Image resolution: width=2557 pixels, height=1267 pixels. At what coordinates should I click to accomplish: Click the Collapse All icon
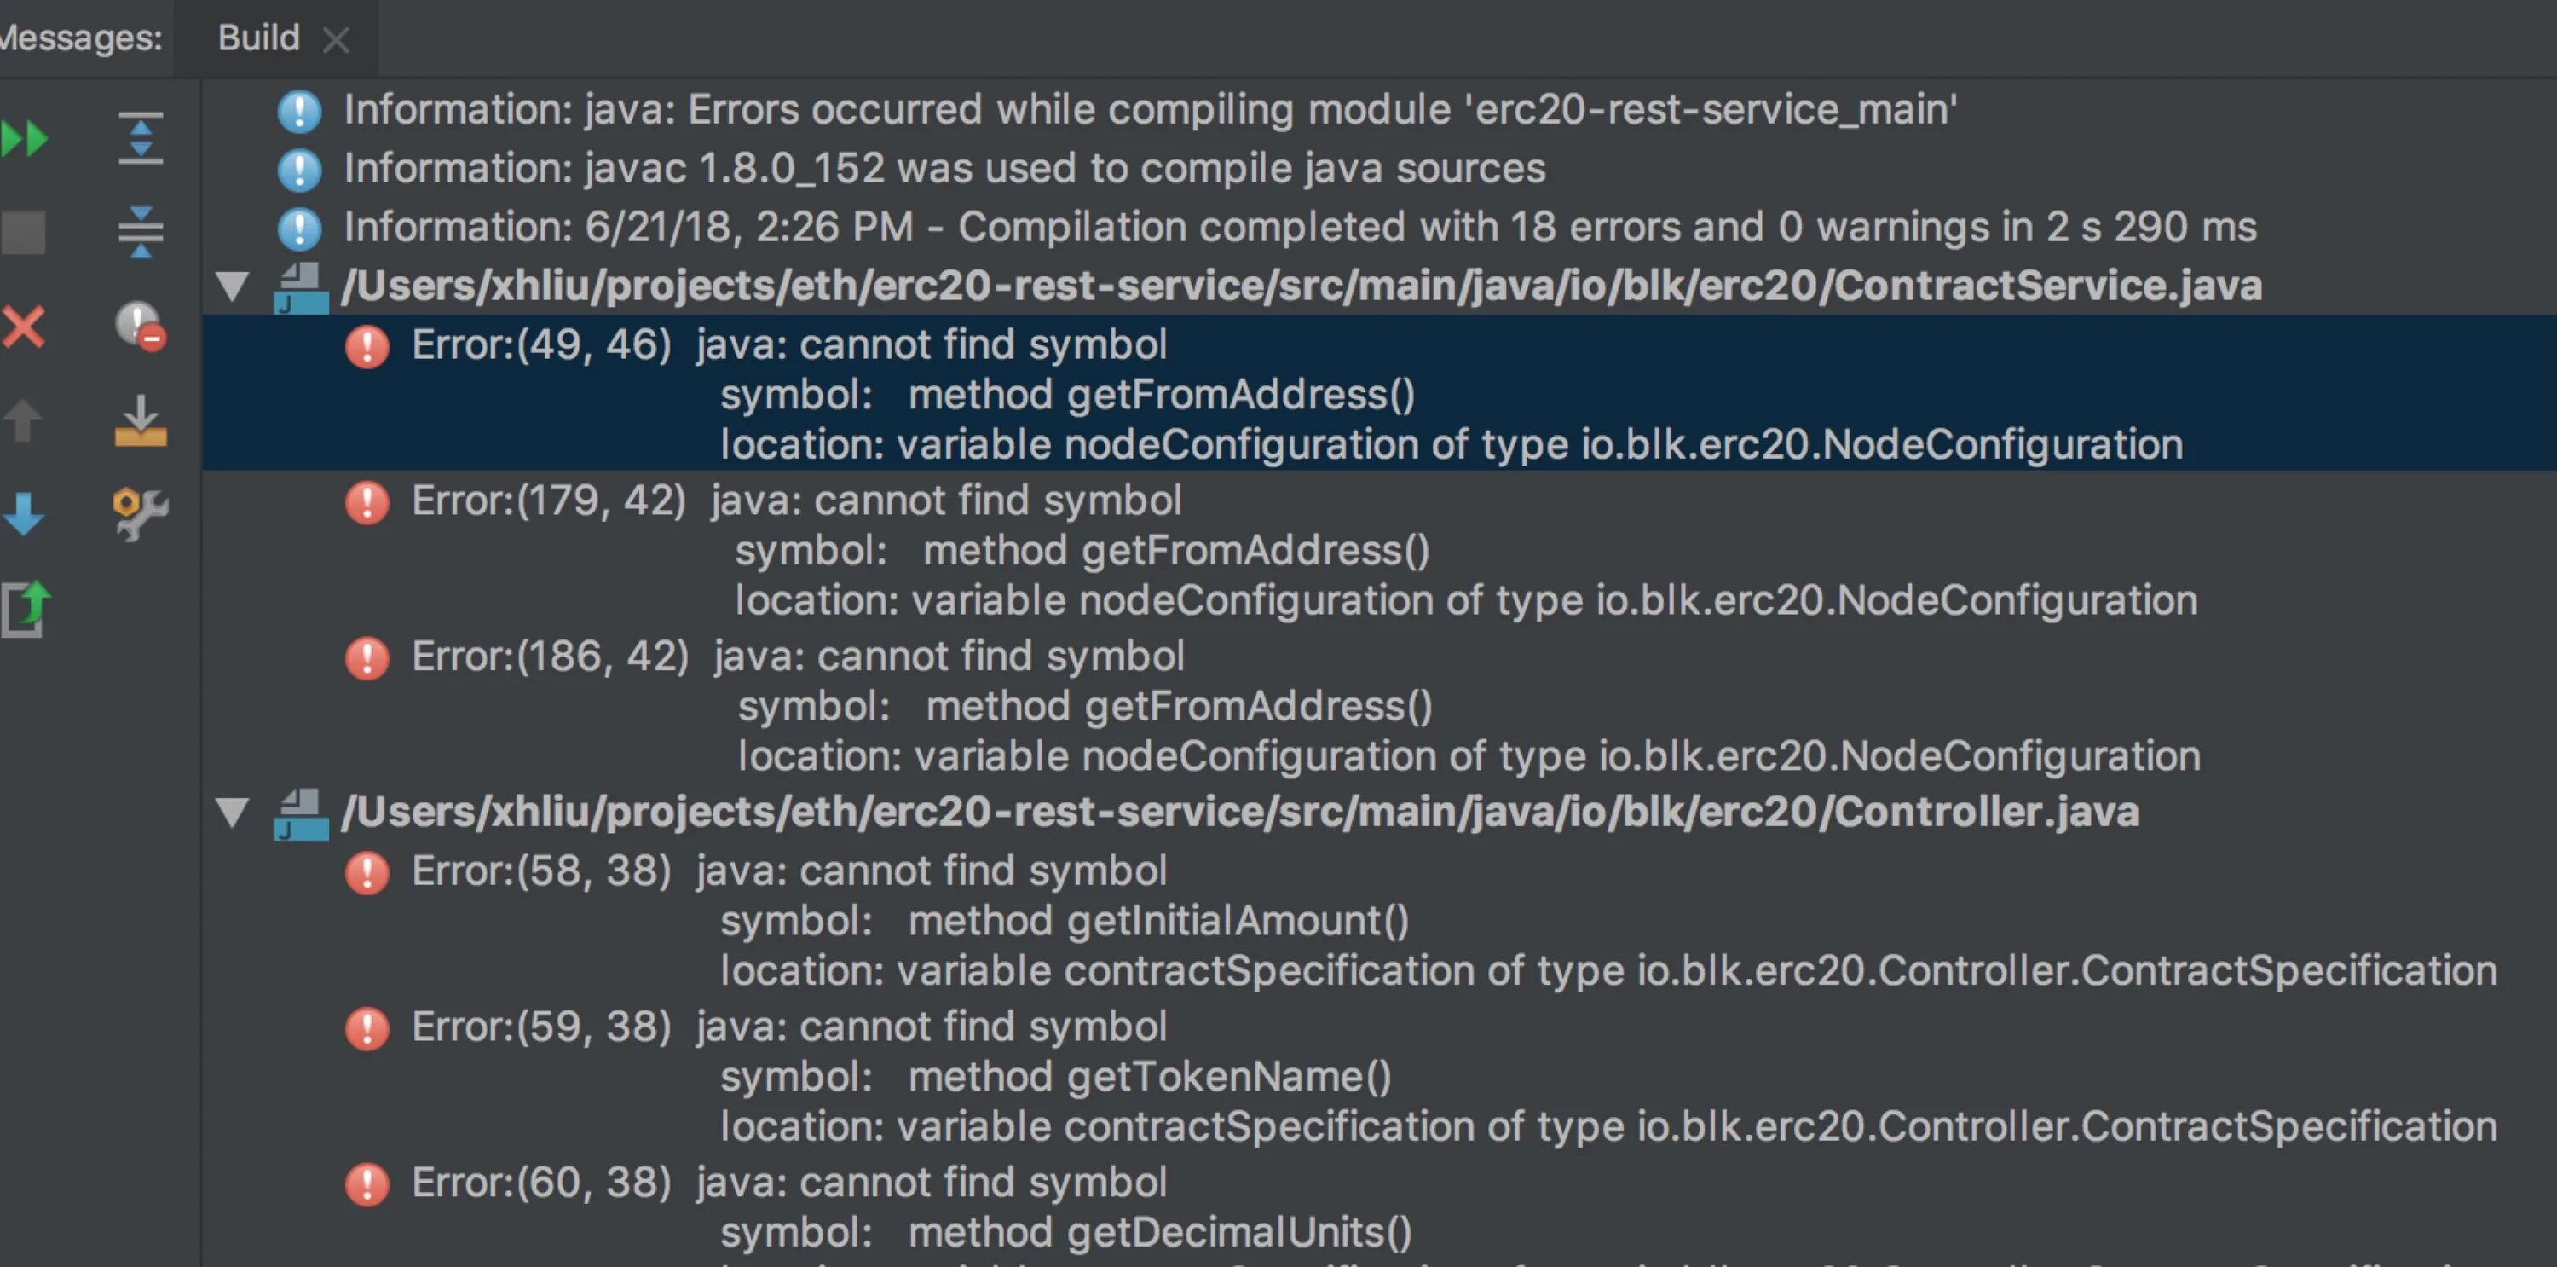140,233
